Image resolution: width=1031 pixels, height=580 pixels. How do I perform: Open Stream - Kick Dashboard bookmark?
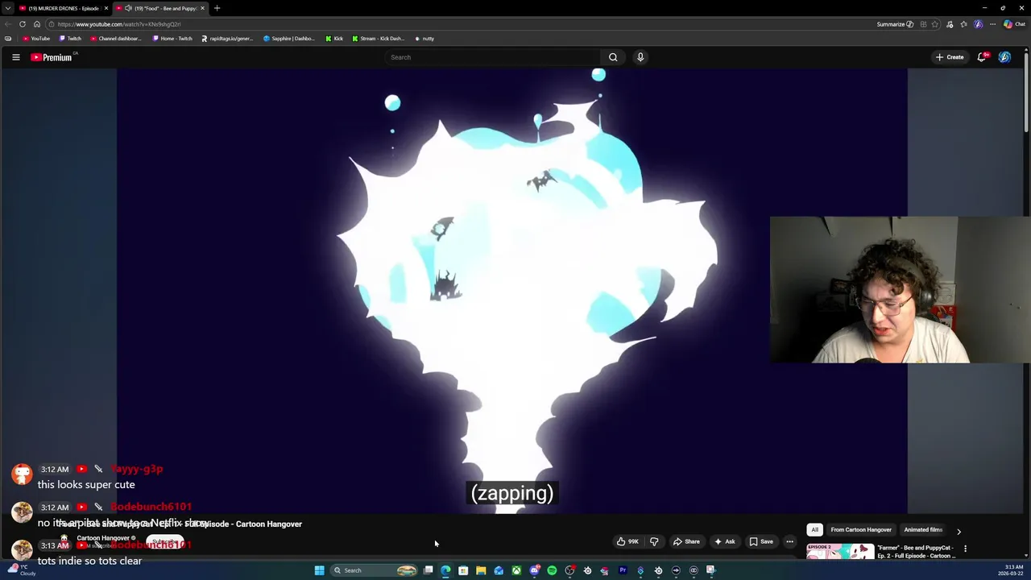(x=378, y=39)
